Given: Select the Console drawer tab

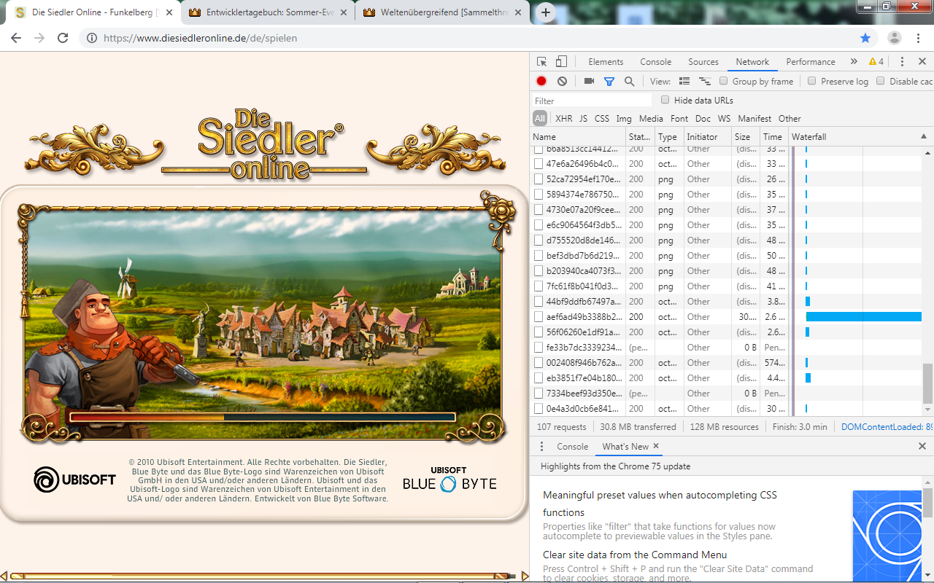Looking at the screenshot, I should pyautogui.click(x=572, y=447).
